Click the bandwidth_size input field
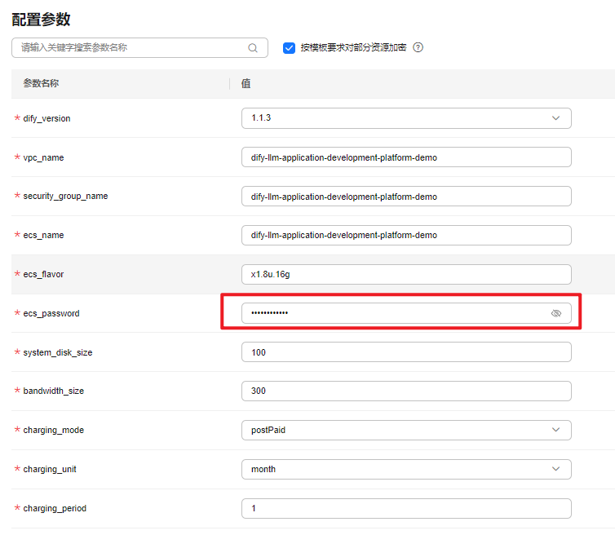 click(406, 391)
